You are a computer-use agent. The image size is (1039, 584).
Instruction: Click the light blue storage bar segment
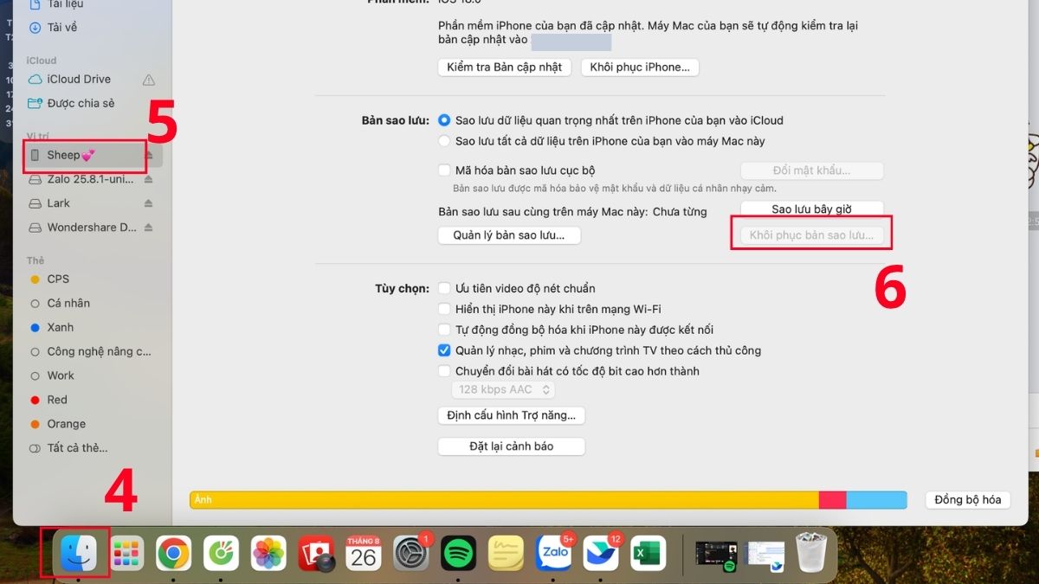pyautogui.click(x=876, y=500)
